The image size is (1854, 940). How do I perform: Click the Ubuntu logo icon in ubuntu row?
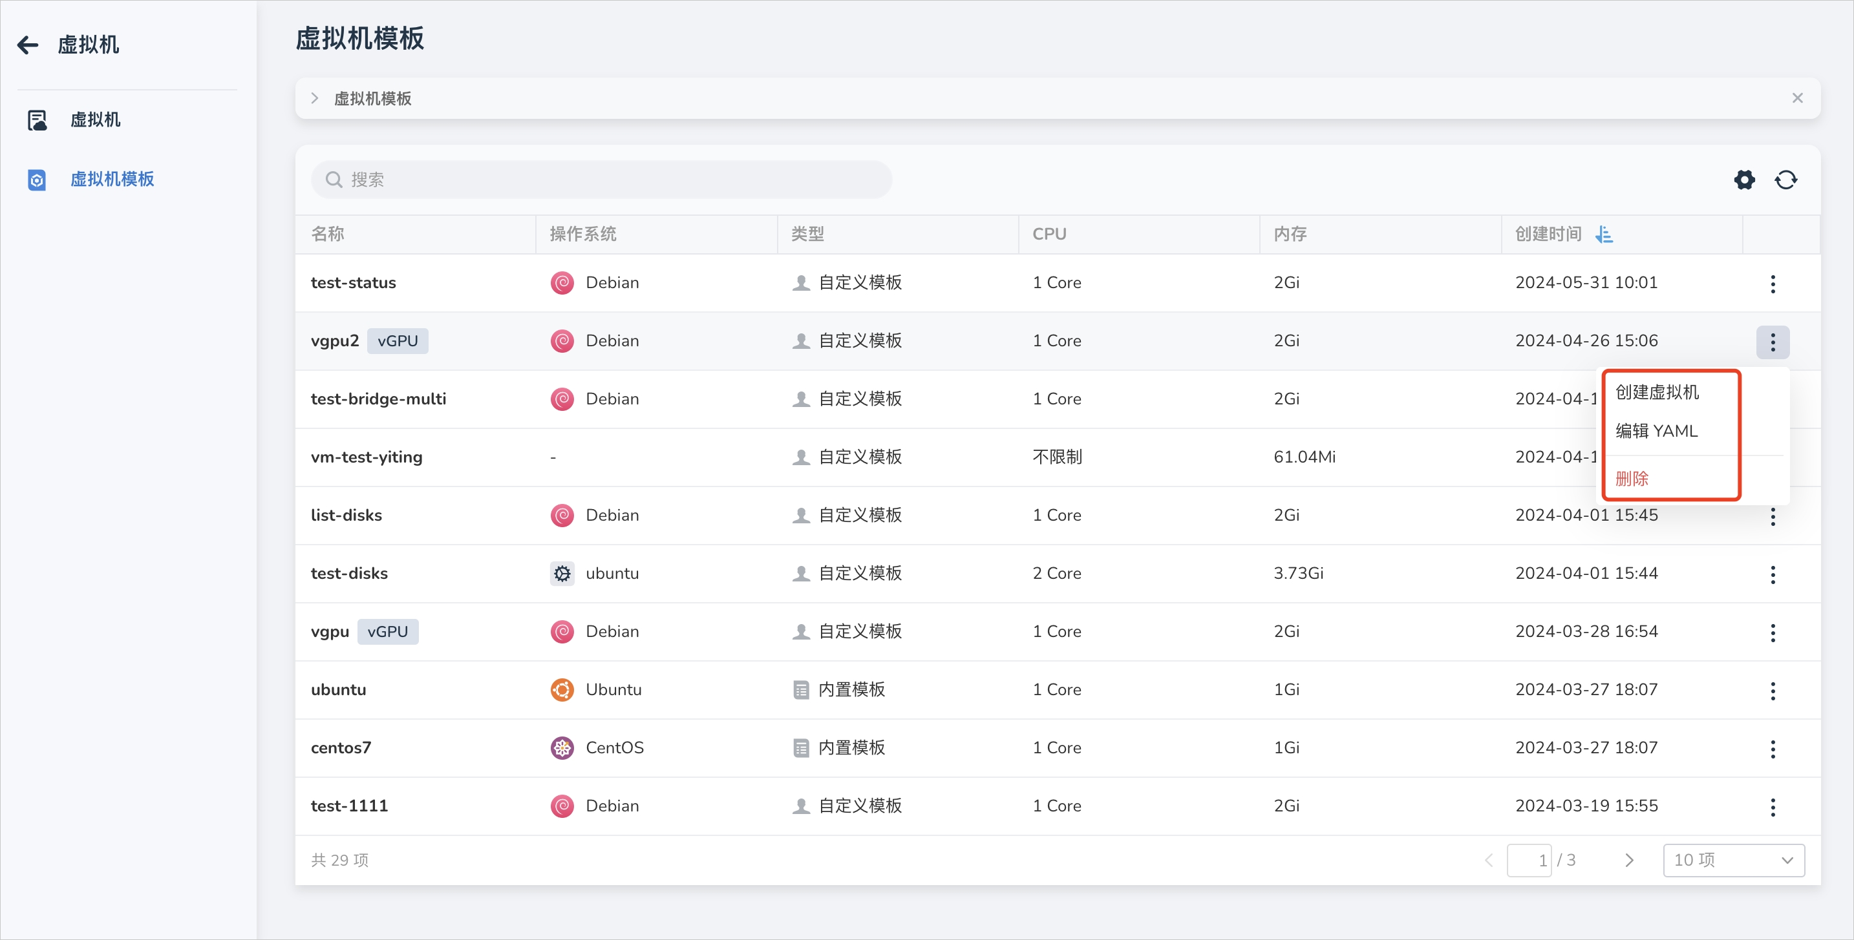tap(562, 690)
